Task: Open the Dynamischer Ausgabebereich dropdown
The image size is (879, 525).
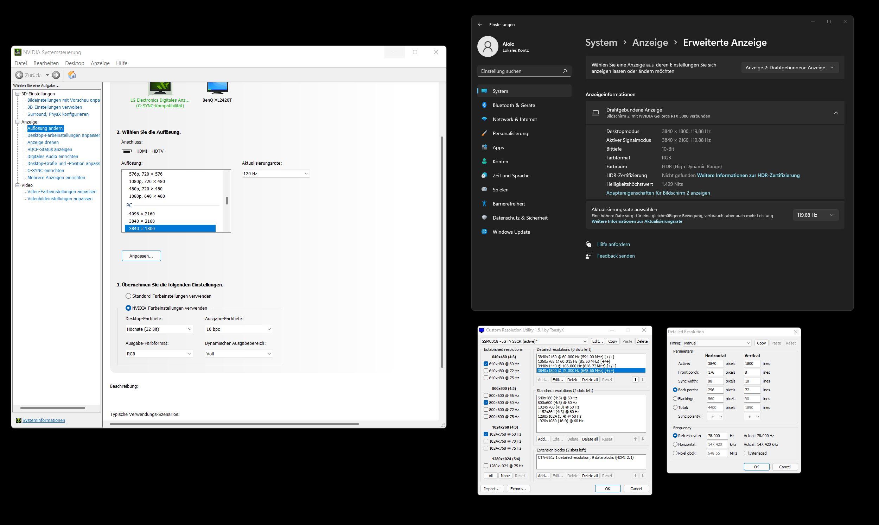Action: [239, 354]
